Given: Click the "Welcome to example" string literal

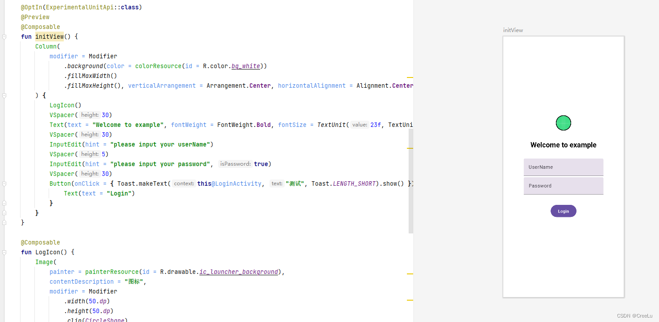Looking at the screenshot, I should 128,125.
